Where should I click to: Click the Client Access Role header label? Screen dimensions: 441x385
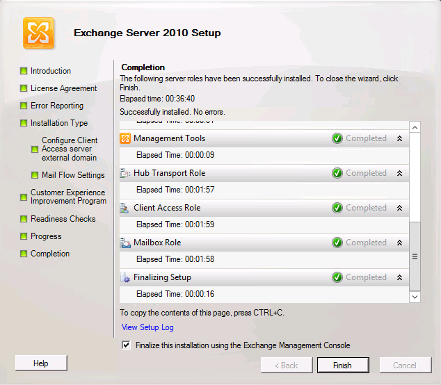click(x=167, y=208)
